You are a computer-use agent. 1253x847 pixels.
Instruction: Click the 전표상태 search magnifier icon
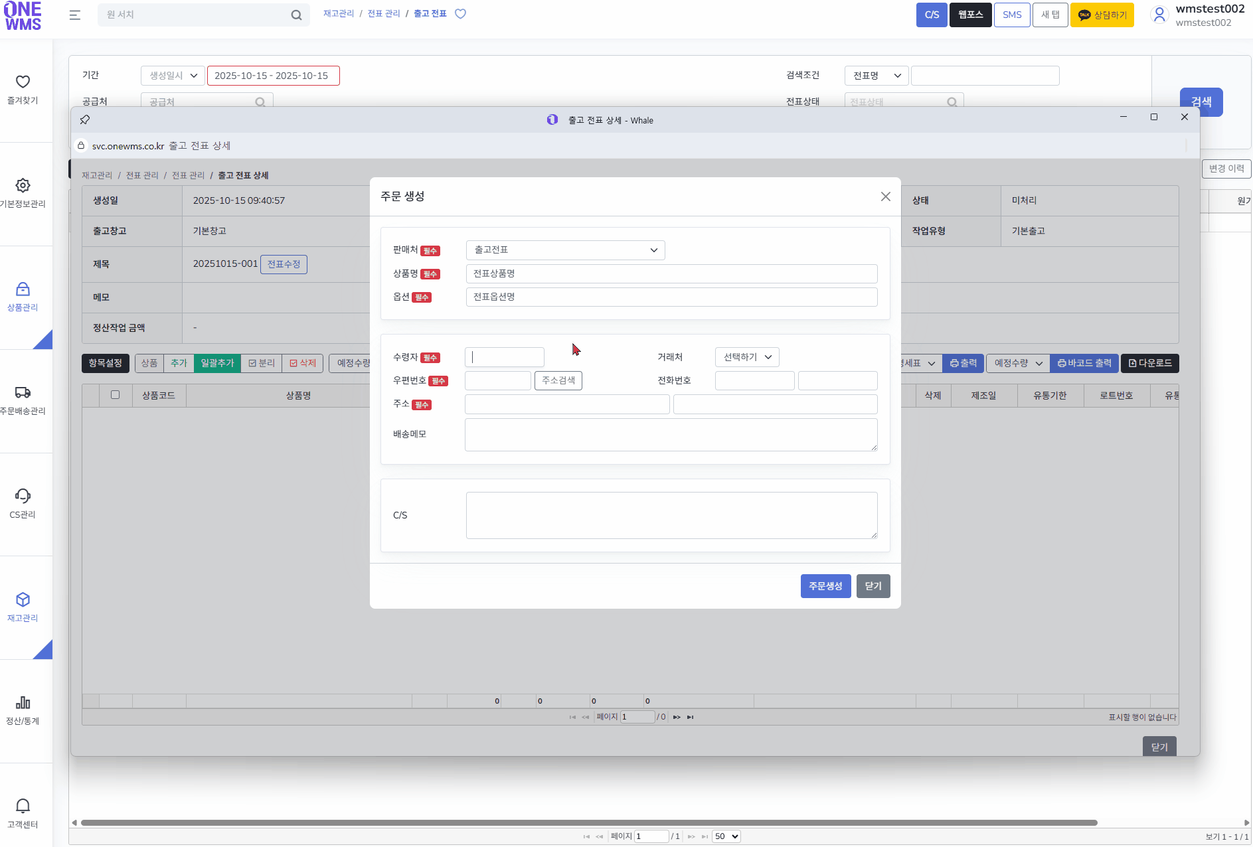pyautogui.click(x=952, y=102)
